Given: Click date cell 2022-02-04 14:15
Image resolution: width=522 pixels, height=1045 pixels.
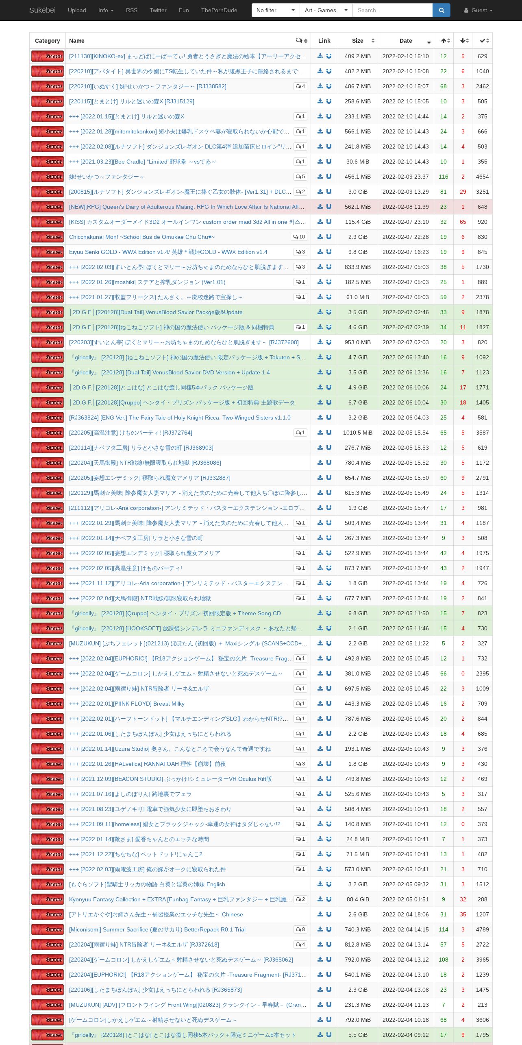Looking at the screenshot, I should click(x=406, y=929).
